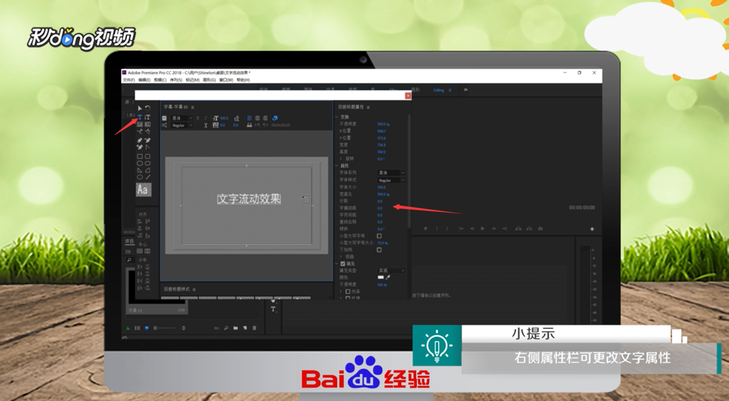Close the title editor with red X
This screenshot has height=401, width=729.
point(408,96)
